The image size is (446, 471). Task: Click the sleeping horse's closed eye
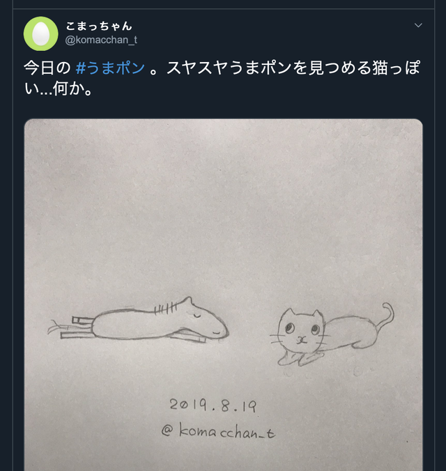pos(197,316)
